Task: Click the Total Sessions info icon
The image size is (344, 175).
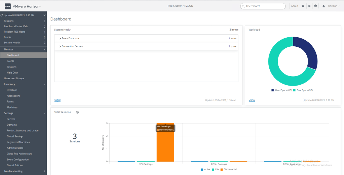Action: pyautogui.click(x=77, y=112)
